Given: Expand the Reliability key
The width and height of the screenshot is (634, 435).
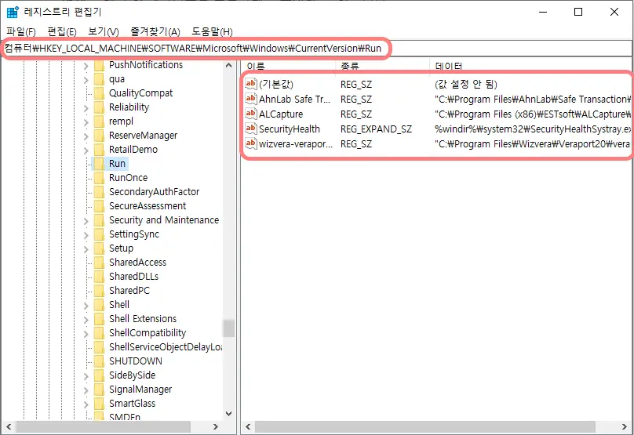Looking at the screenshot, I should tap(86, 108).
